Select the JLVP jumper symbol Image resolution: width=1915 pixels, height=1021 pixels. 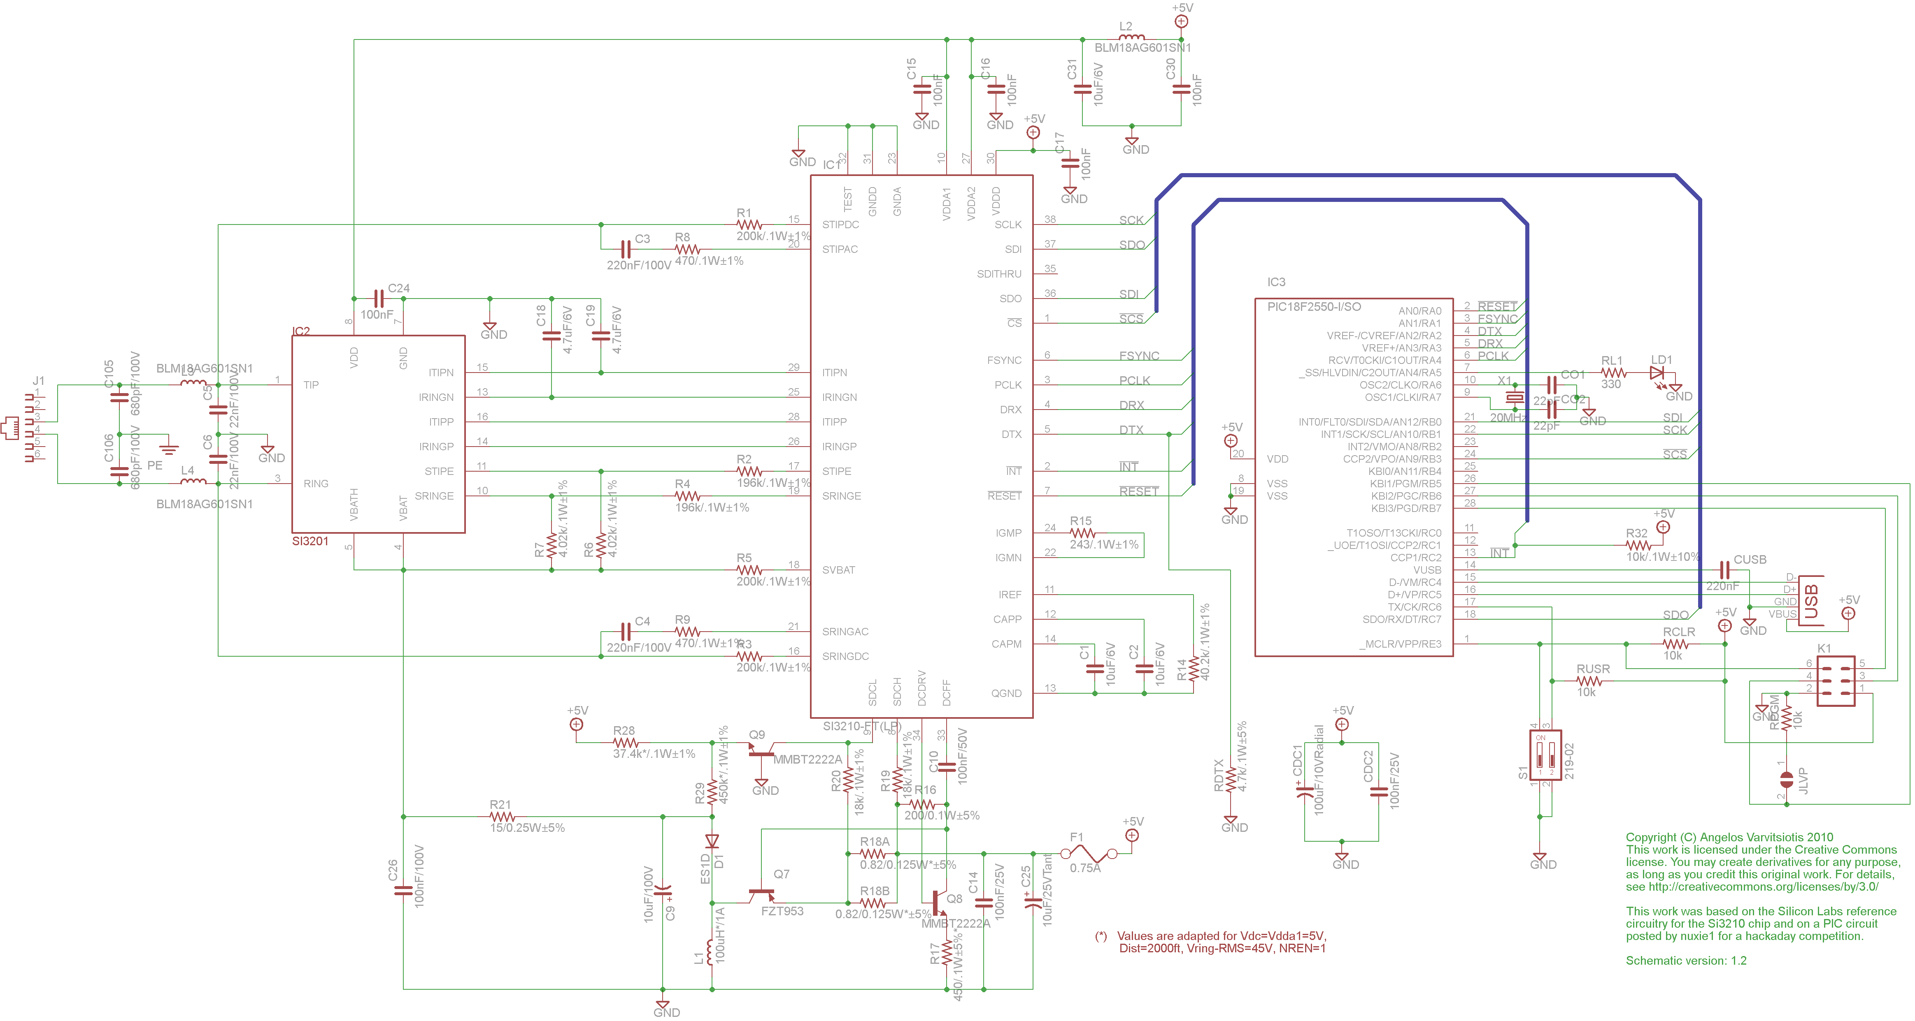coord(1787,779)
